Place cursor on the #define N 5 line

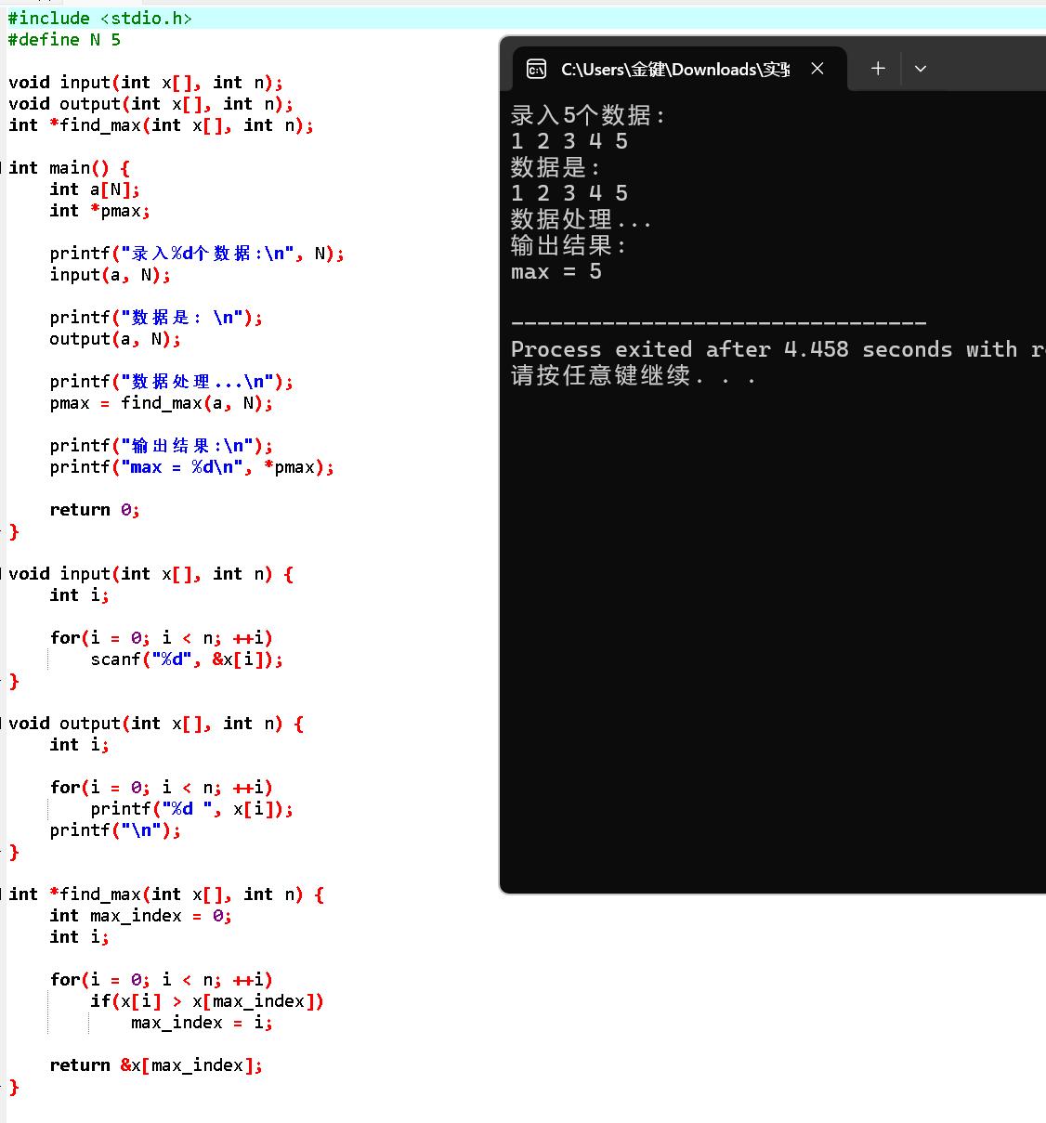coord(63,39)
